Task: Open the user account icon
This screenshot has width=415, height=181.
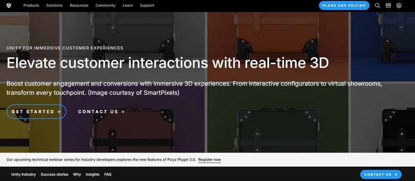Action: point(399,5)
